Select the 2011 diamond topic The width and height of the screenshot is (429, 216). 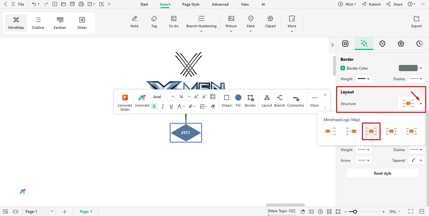pos(186,133)
